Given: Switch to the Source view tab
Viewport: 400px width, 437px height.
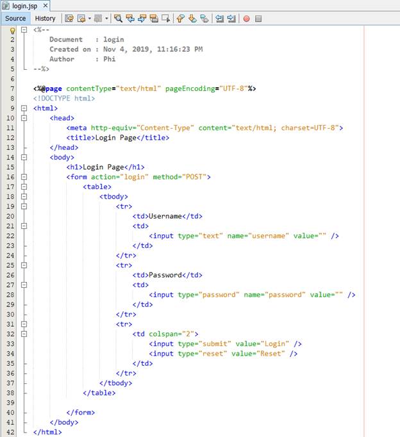Looking at the screenshot, I should (15, 19).
